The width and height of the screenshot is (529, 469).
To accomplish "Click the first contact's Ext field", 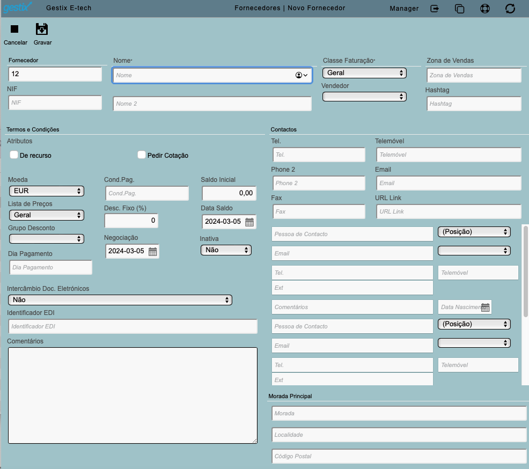I will click(x=352, y=288).
